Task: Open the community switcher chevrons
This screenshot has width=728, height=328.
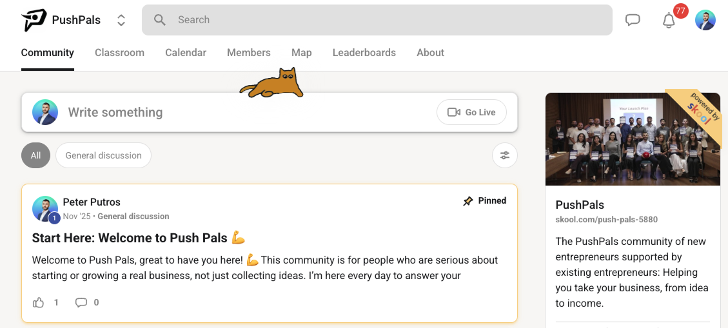Action: click(x=121, y=20)
